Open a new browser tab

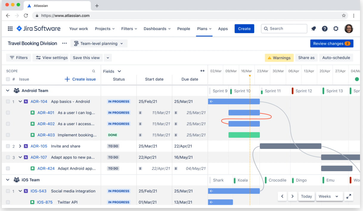click(97, 6)
